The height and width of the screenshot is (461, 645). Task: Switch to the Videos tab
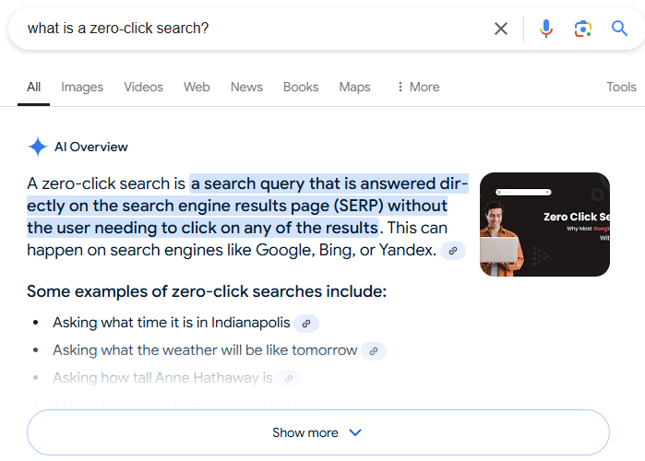(143, 87)
